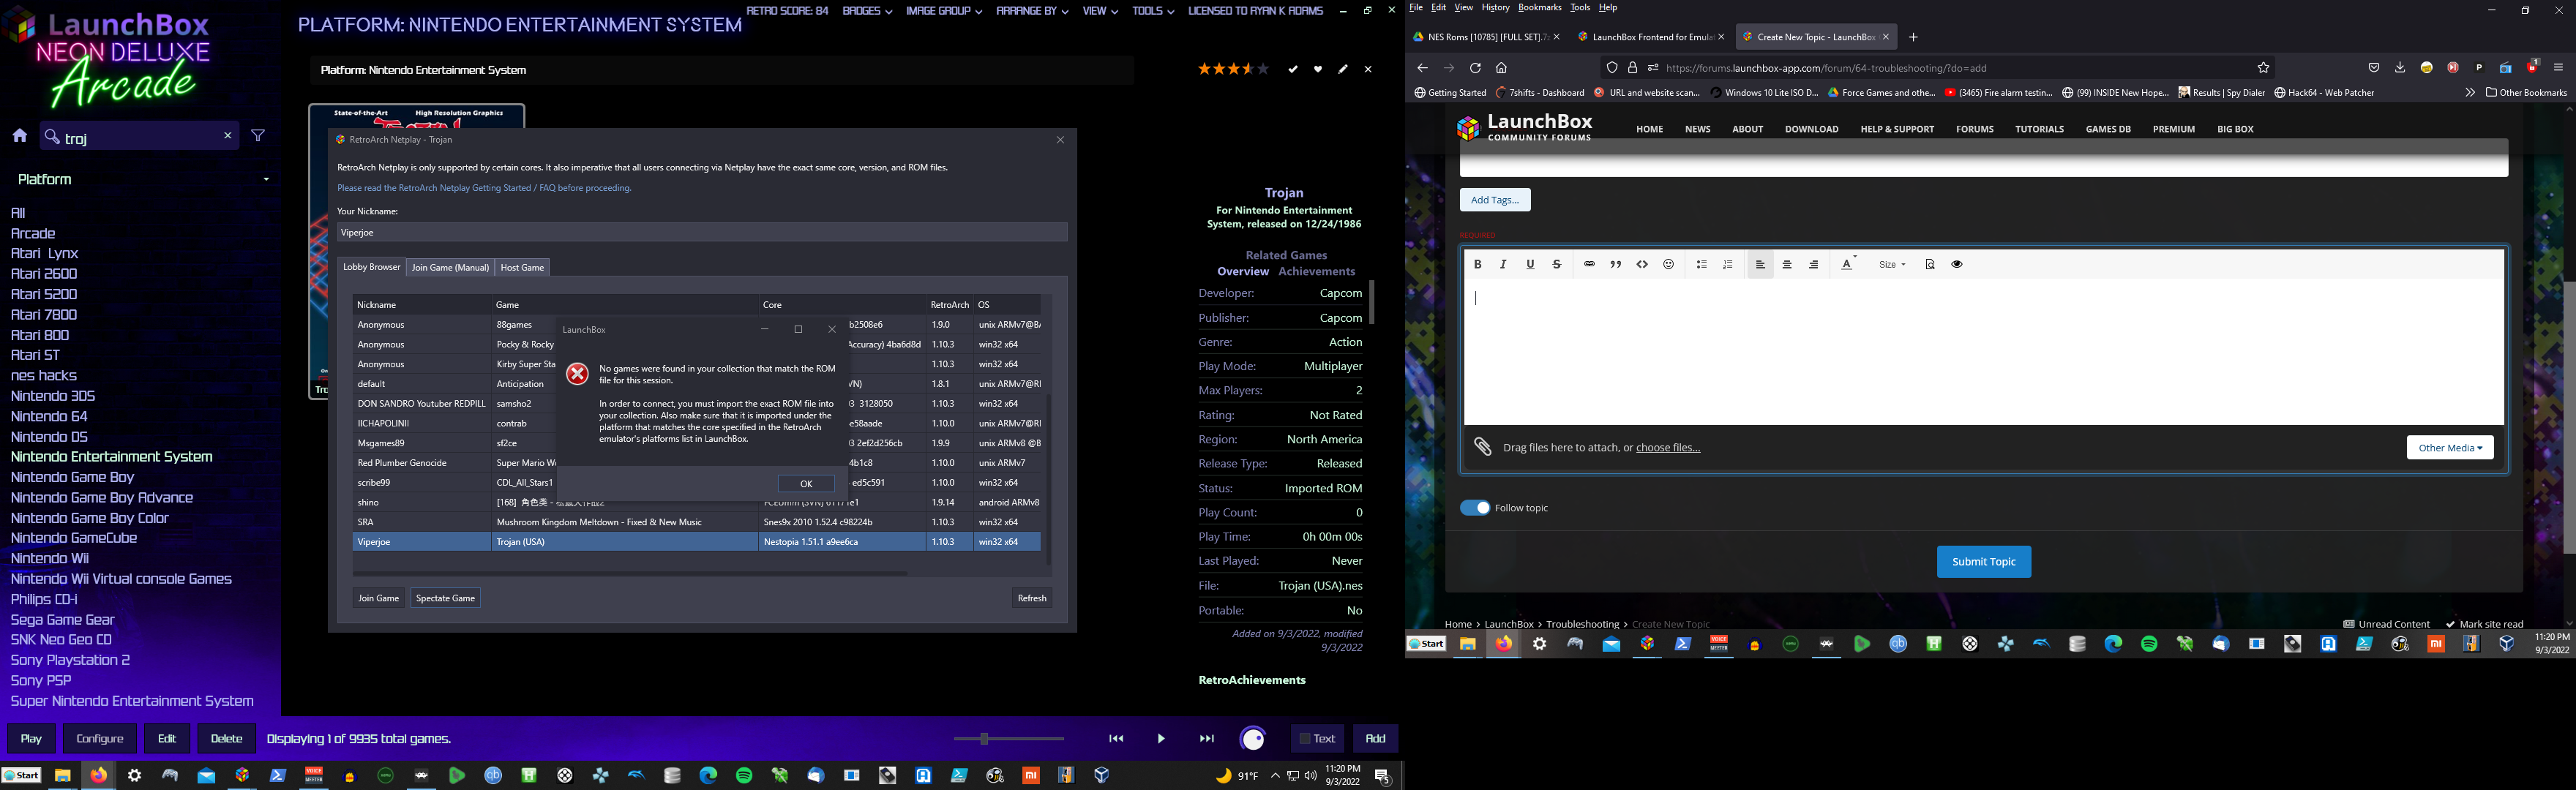Toggle the Follow topic switch

(1475, 508)
